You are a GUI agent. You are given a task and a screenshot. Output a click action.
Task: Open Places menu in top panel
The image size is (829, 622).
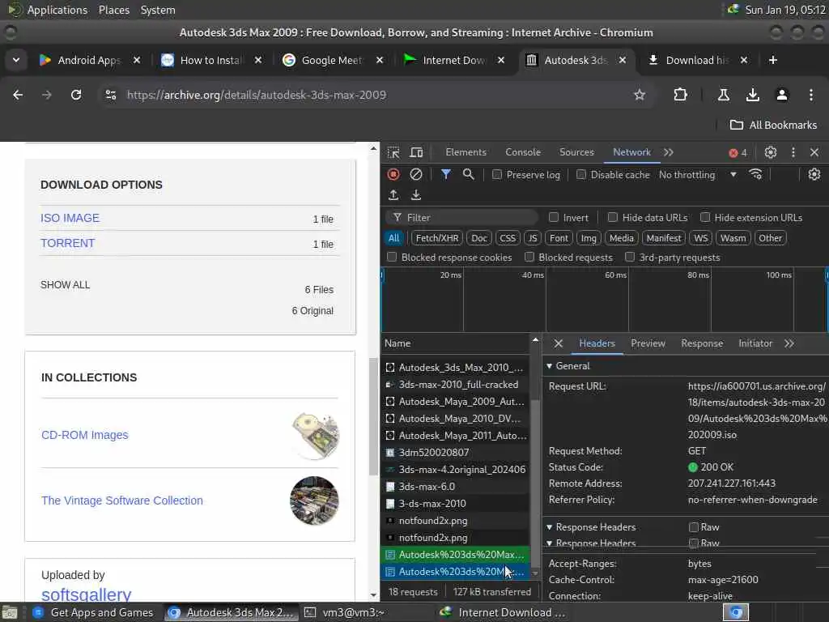pyautogui.click(x=114, y=10)
